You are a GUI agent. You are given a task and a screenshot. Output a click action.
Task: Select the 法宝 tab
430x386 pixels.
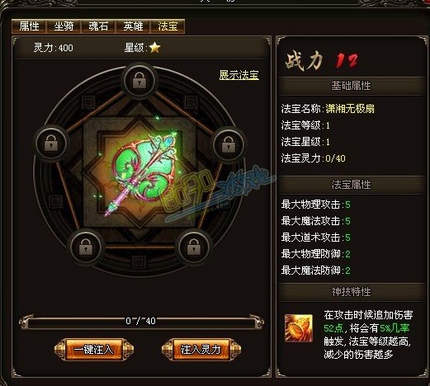click(x=168, y=26)
